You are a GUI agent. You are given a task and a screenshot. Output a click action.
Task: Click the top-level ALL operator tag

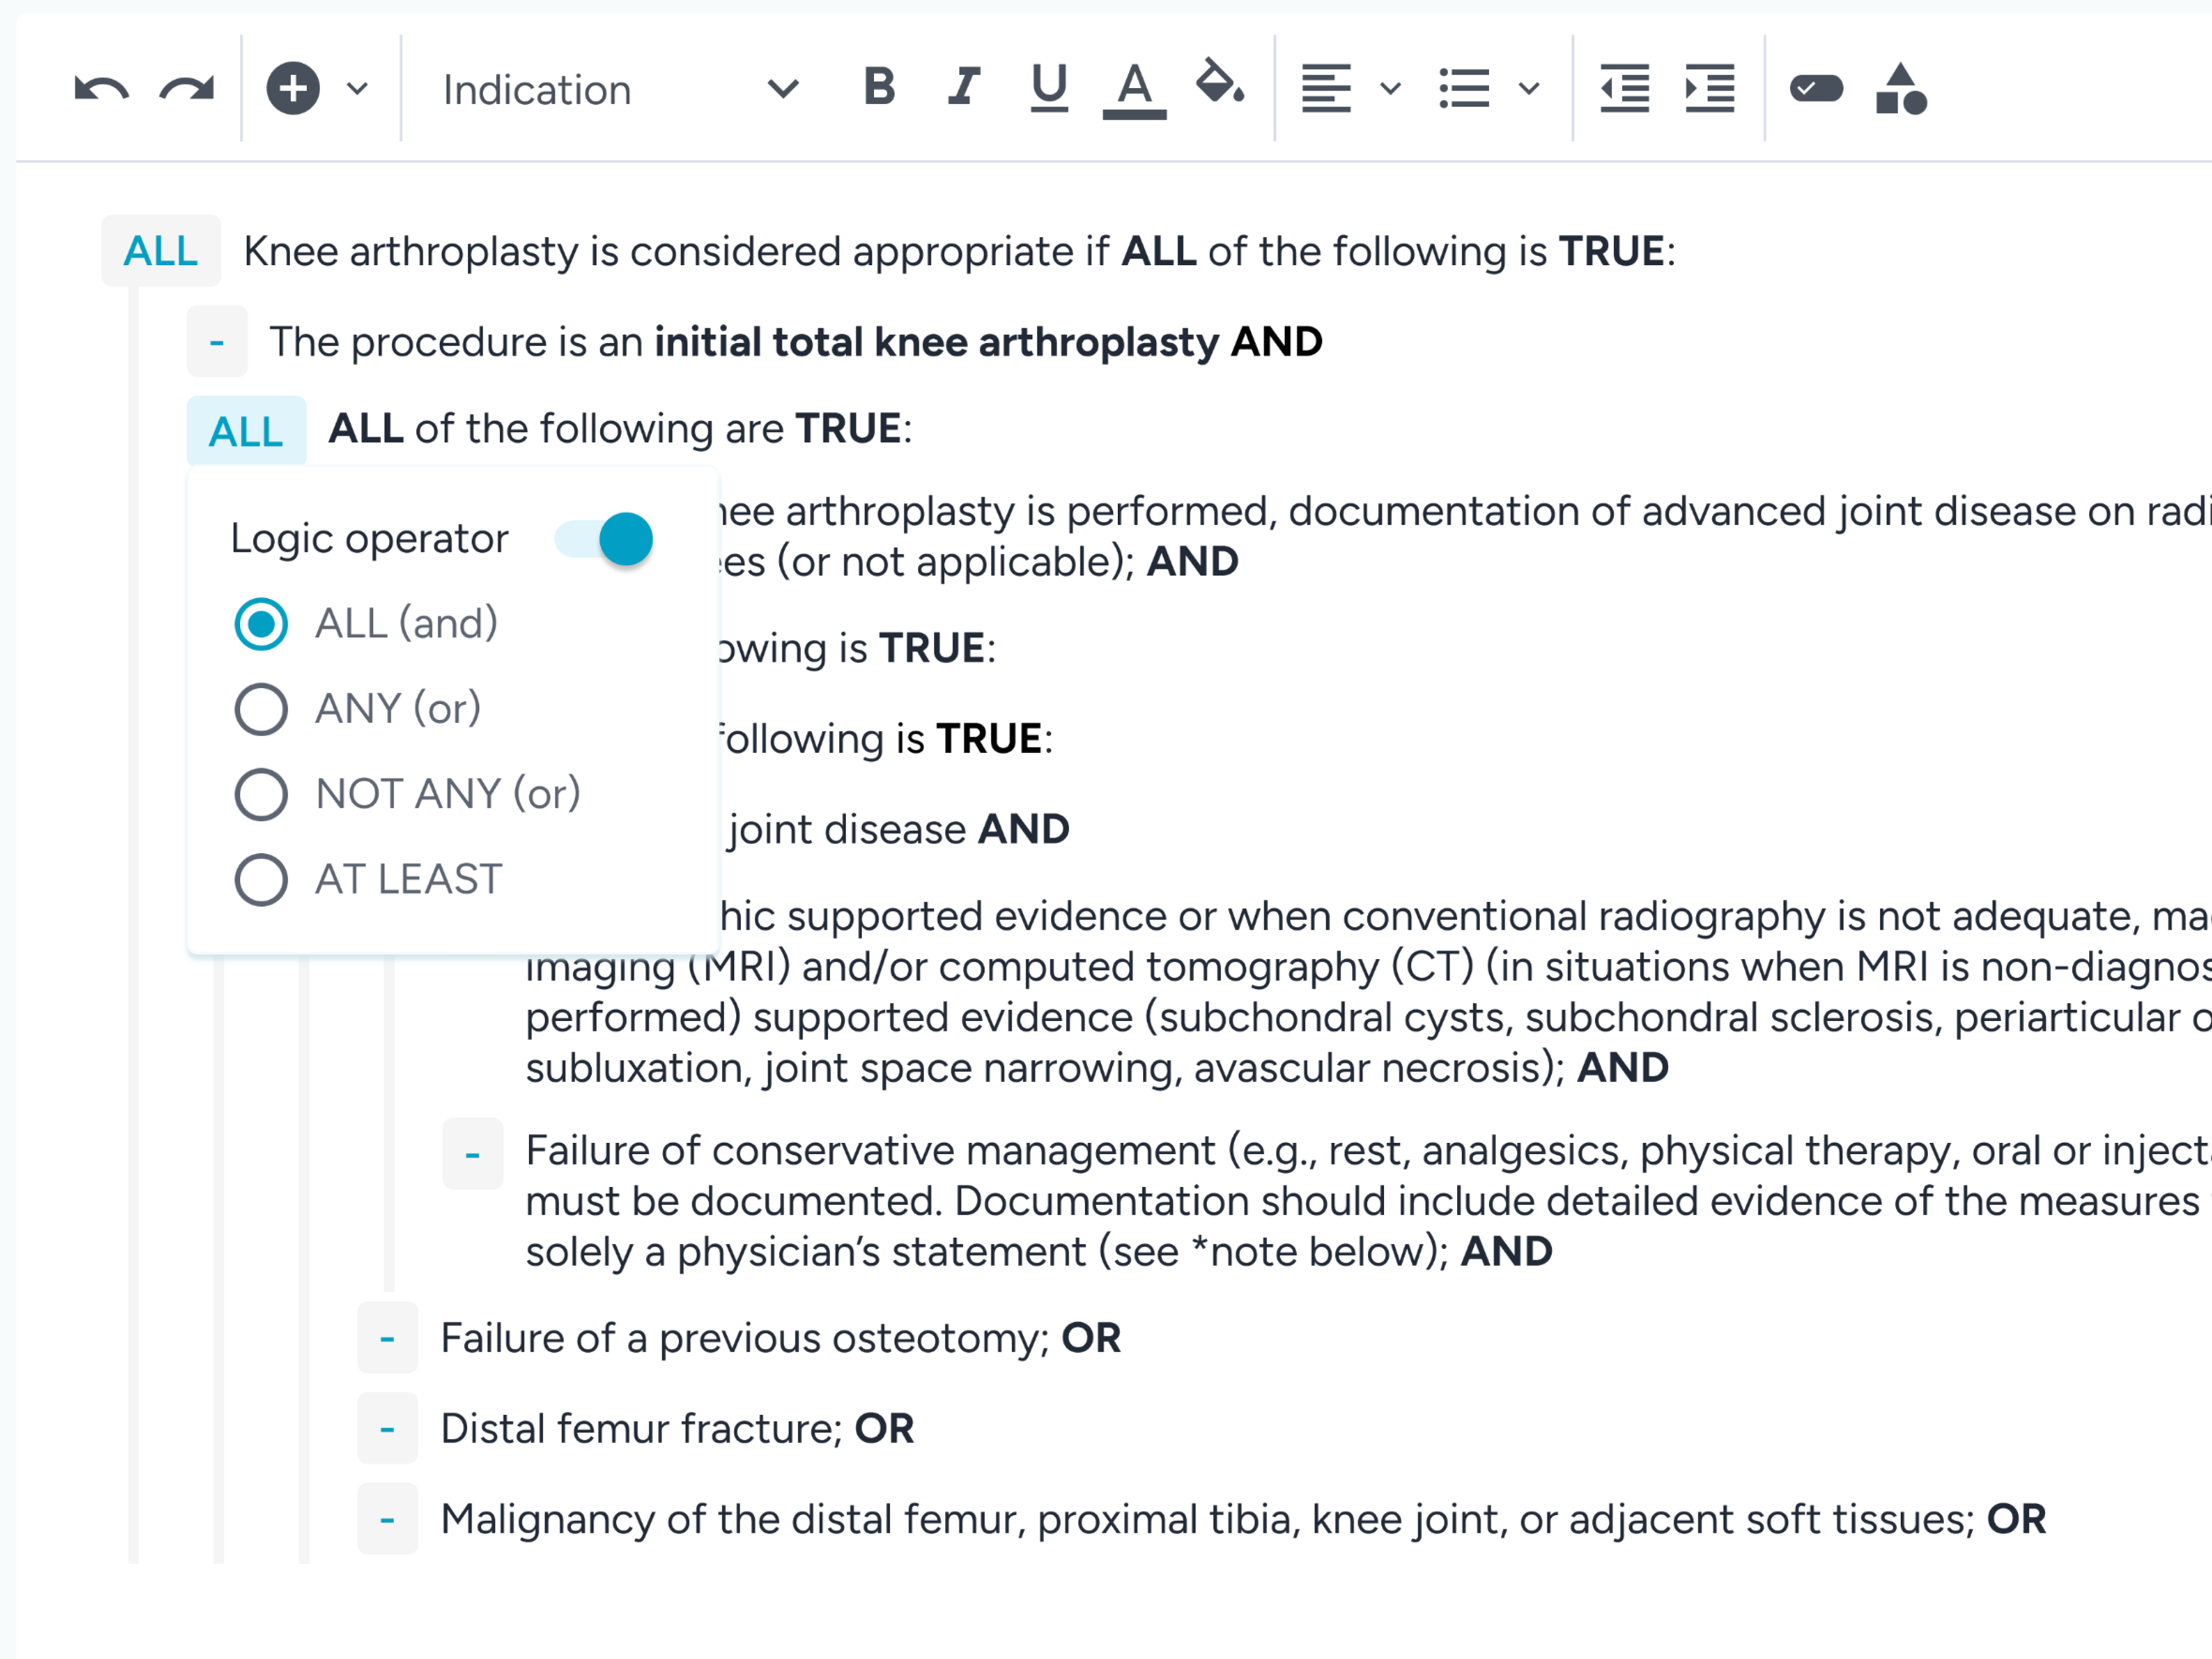(161, 251)
